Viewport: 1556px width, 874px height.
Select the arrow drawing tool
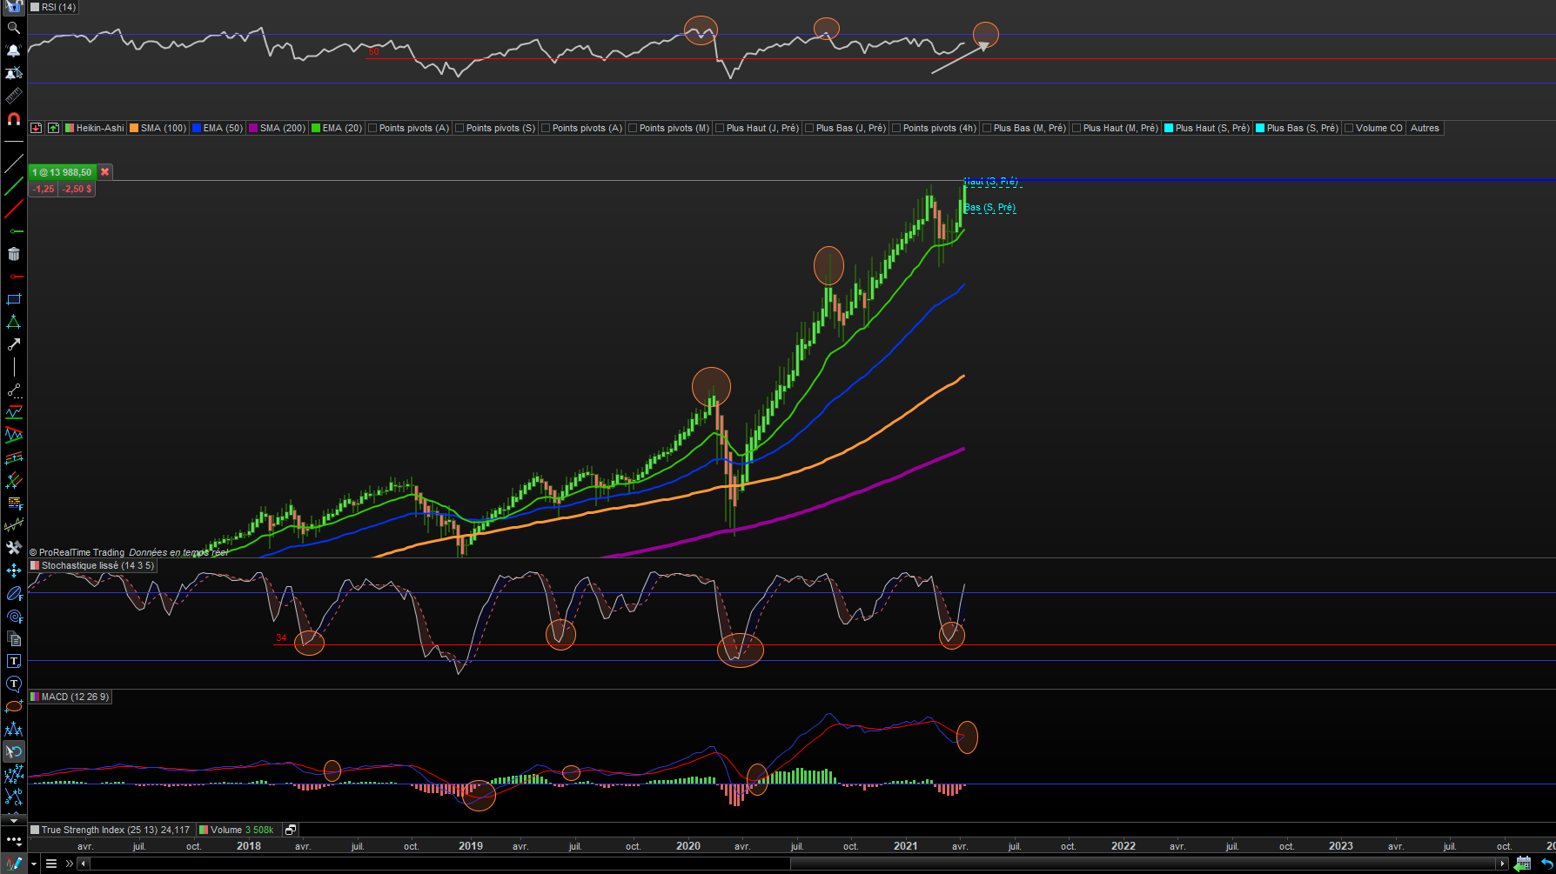(13, 344)
